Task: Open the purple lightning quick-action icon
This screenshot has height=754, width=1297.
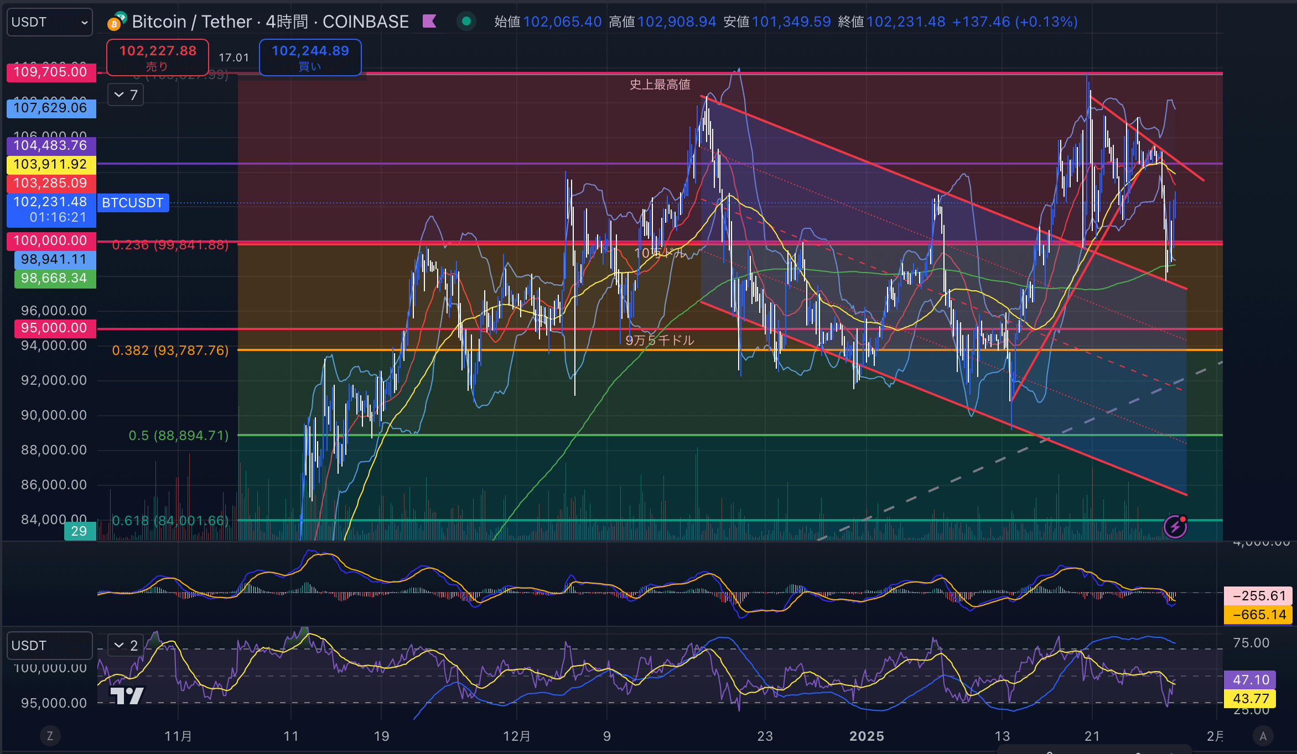Action: [1175, 526]
